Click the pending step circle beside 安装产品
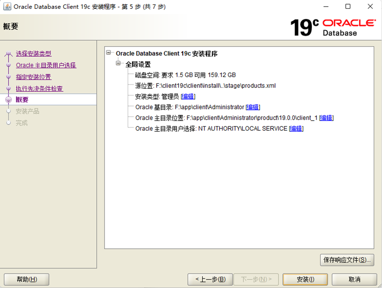This screenshot has height=288, width=382. tap(8, 111)
